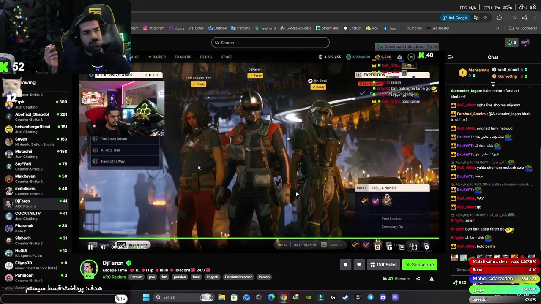The image size is (541, 304).
Task: Toggle the heart follow button for DjFaren
Action: point(359,265)
